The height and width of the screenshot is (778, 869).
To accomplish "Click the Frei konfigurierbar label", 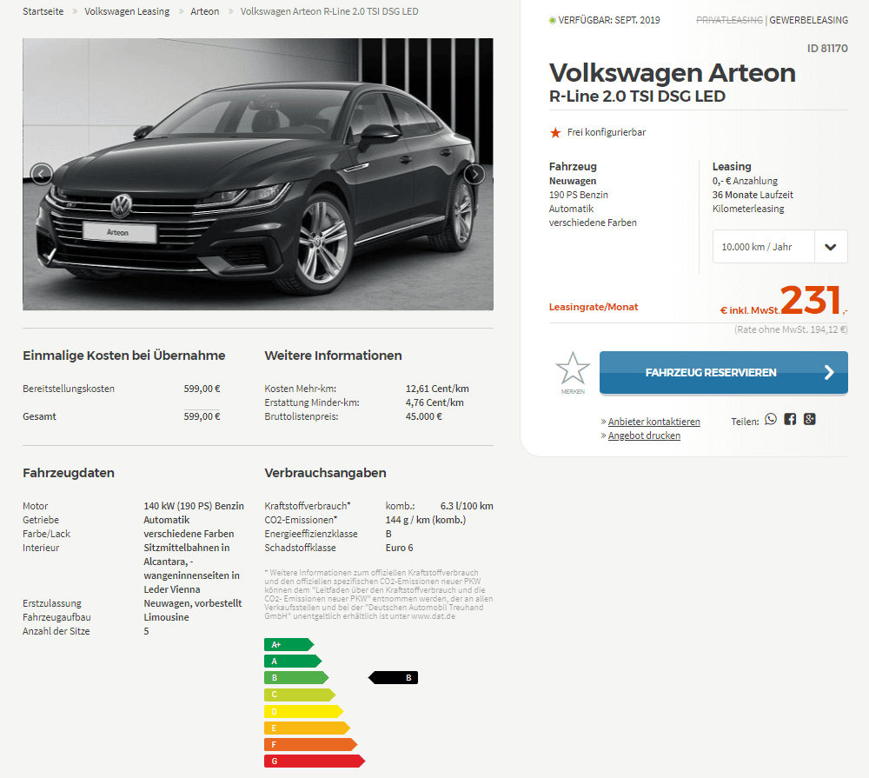I will point(607,132).
